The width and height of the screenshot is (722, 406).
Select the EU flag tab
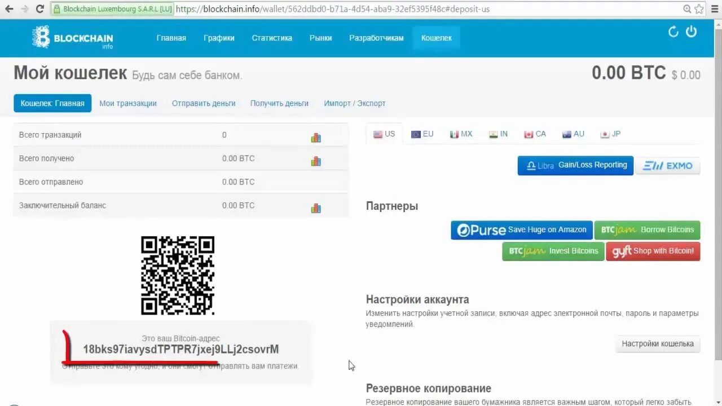(422, 134)
